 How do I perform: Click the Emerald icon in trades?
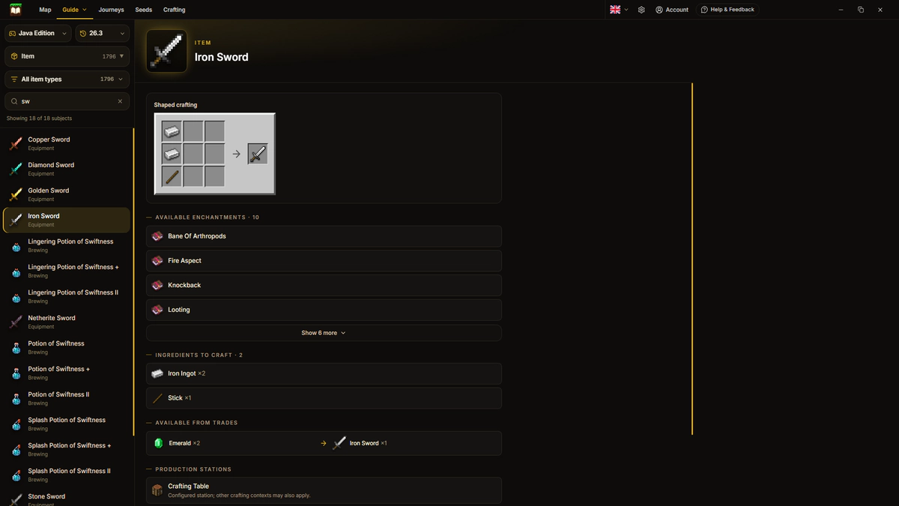click(158, 443)
